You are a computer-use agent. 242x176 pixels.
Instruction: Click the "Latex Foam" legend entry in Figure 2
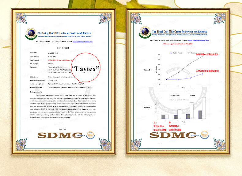click(176, 53)
